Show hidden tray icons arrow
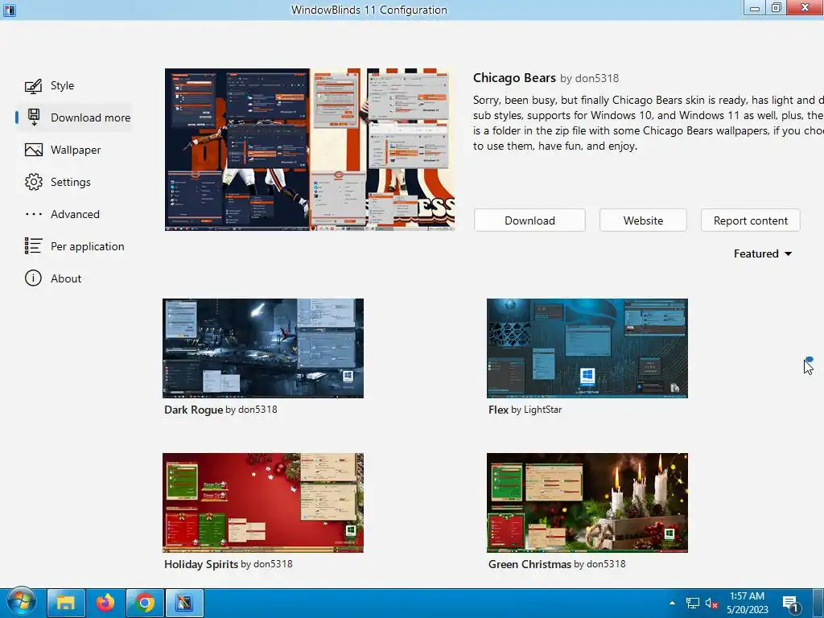 tap(672, 603)
